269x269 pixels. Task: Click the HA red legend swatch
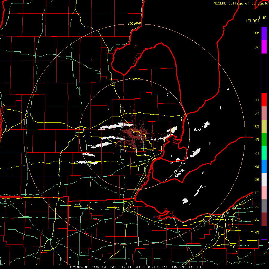(x=264, y=100)
